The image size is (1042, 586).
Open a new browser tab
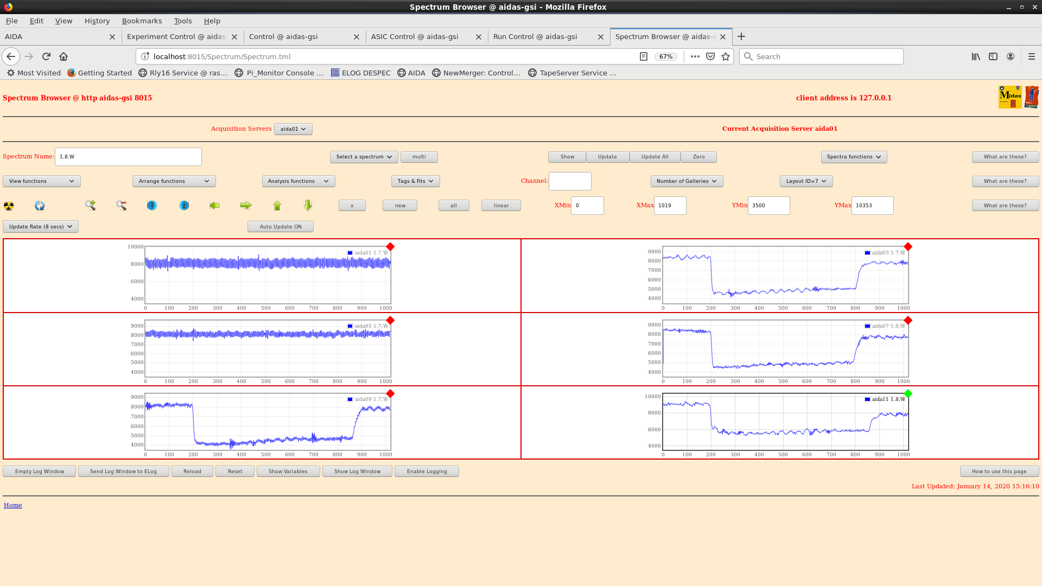tap(741, 36)
